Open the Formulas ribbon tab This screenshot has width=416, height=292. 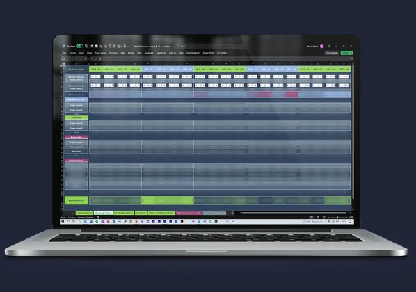(x=113, y=53)
